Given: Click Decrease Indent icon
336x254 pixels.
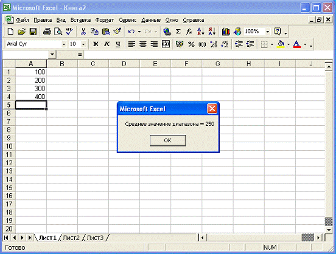Looking at the screenshot, I should (x=239, y=44).
